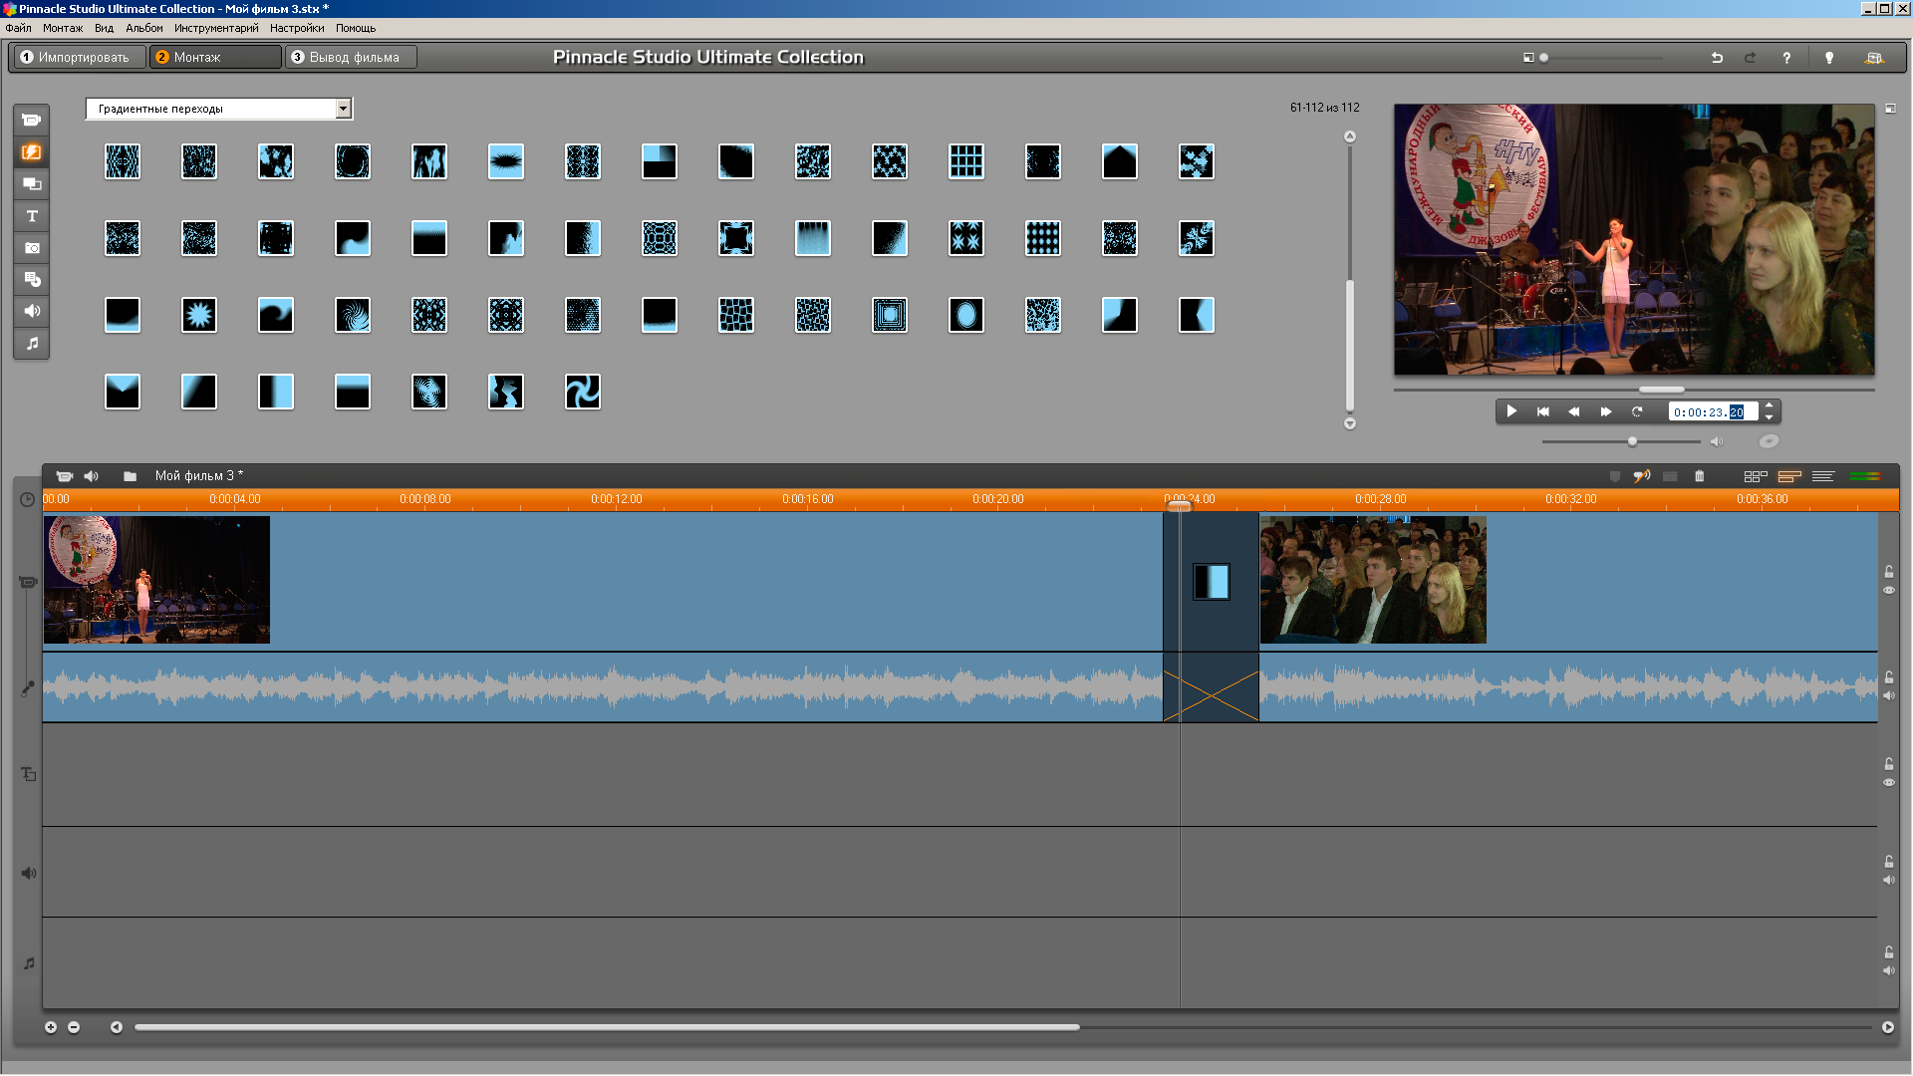Toggle video track lock
This screenshot has width=1913, height=1076.
coord(1888,572)
